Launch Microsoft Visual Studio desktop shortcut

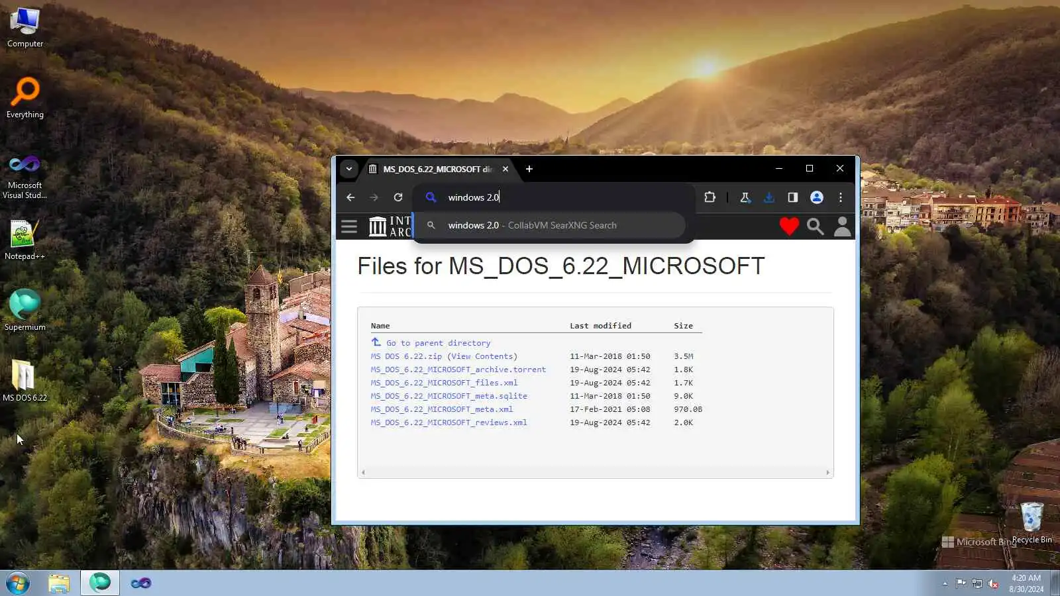[x=25, y=176]
